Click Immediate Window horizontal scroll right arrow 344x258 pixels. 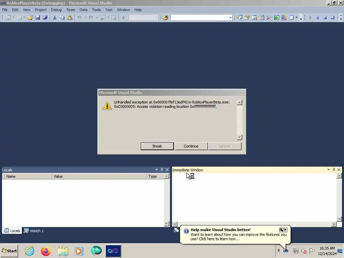[x=334, y=224]
